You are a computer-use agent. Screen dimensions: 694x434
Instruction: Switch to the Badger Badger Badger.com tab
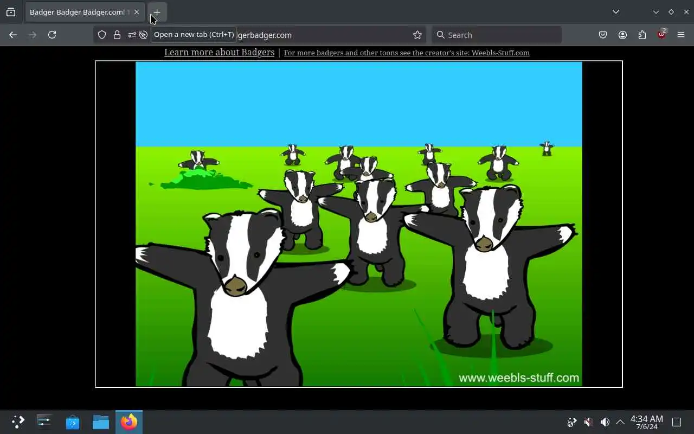[x=85, y=12]
